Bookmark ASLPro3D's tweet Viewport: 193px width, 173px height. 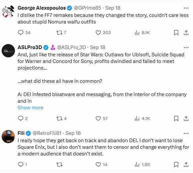tap(176, 119)
